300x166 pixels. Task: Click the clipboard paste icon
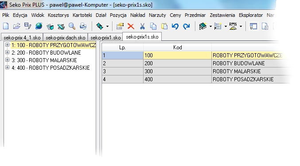(164, 26)
